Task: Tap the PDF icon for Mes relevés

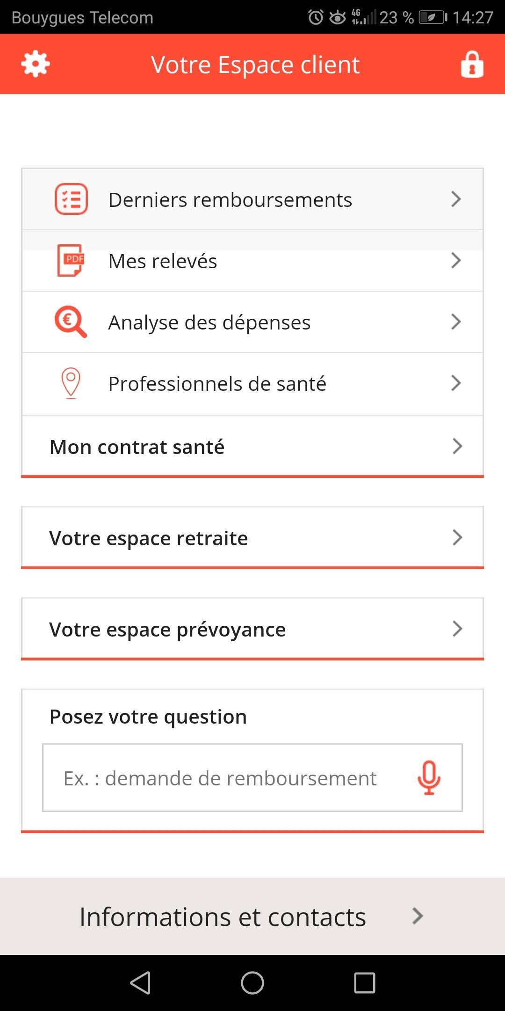Action: (71, 260)
